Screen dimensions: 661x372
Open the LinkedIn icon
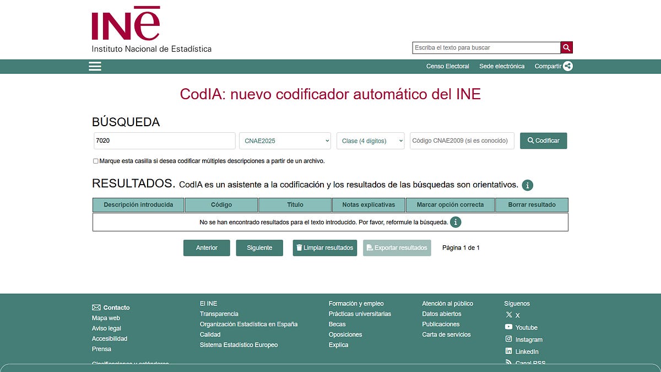509,351
